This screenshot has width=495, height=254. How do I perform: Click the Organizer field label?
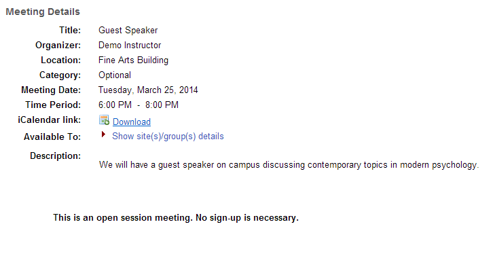pyautogui.click(x=58, y=46)
